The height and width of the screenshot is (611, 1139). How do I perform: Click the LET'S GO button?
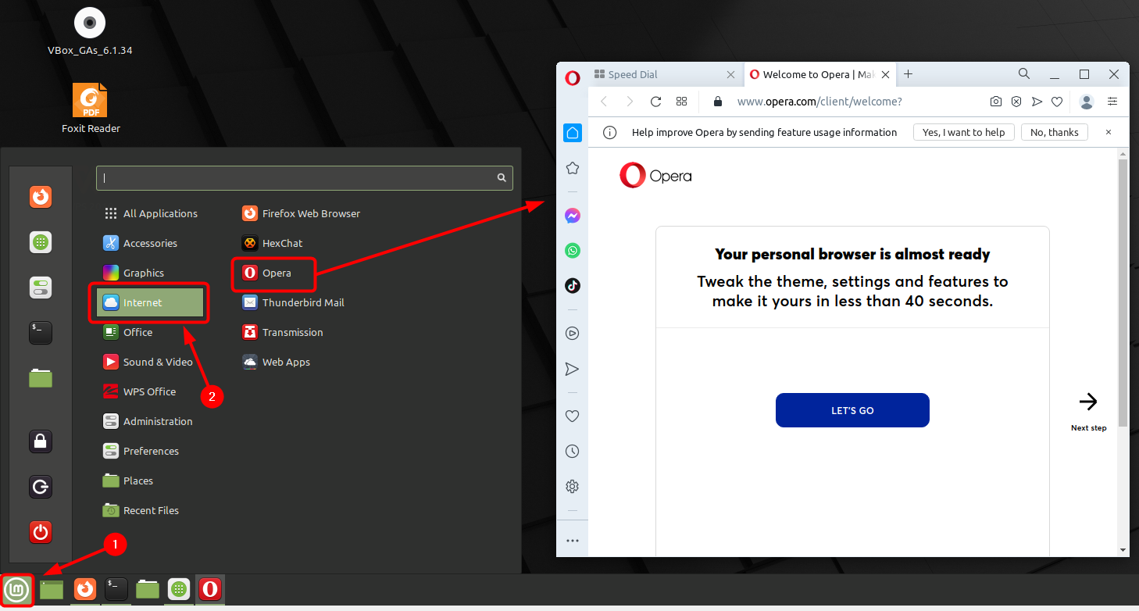[x=852, y=410]
